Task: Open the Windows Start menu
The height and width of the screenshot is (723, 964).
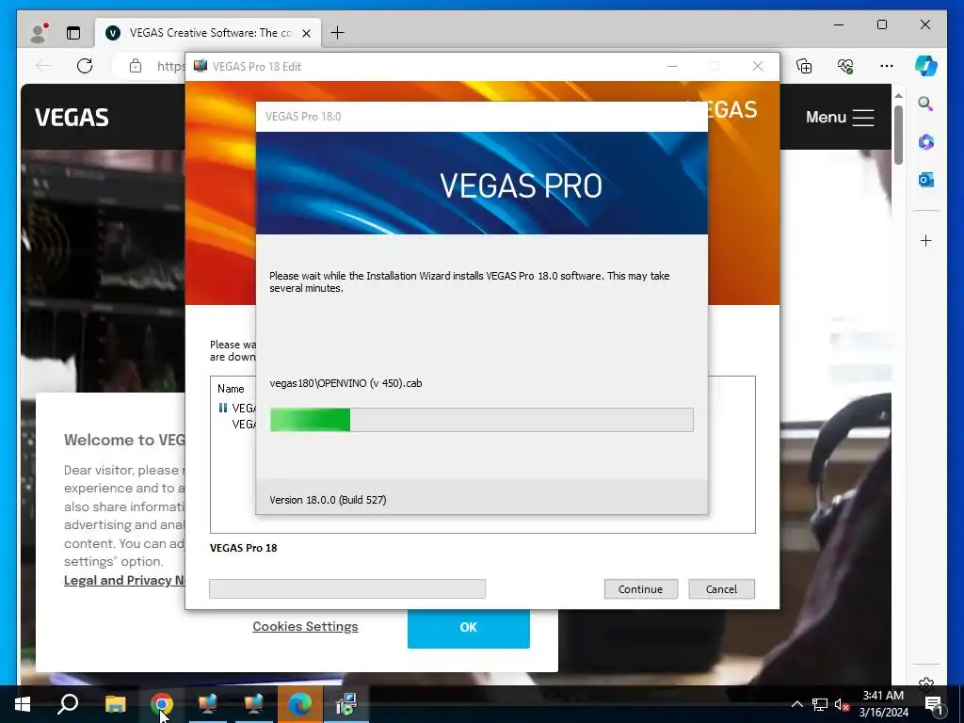Action: pos(23,704)
